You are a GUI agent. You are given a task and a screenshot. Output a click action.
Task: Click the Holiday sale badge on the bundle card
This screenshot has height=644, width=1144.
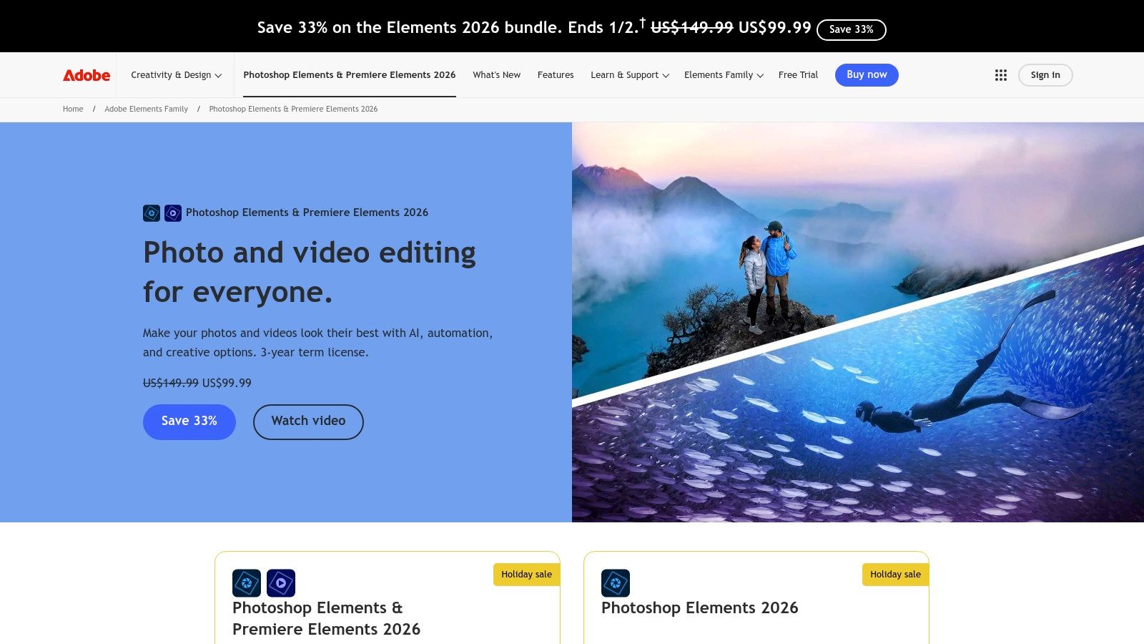[526, 574]
